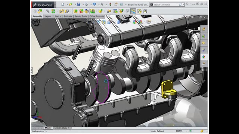239x134 pixels.
Task: Expand the Search Commands dropdown arrow
Action: pos(183,5)
